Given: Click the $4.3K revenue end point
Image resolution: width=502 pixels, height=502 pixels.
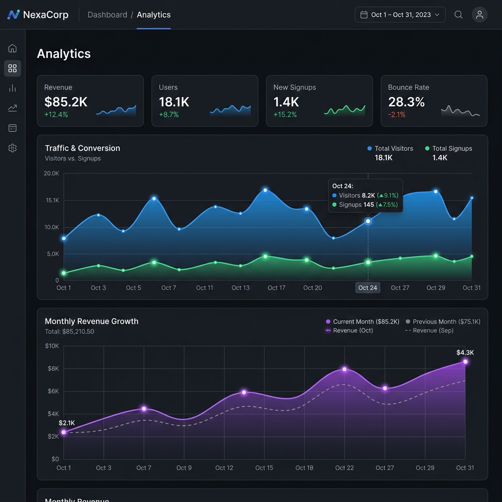Looking at the screenshot, I should pos(465,362).
